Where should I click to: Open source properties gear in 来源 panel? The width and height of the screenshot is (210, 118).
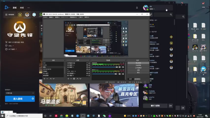[x=74, y=78]
